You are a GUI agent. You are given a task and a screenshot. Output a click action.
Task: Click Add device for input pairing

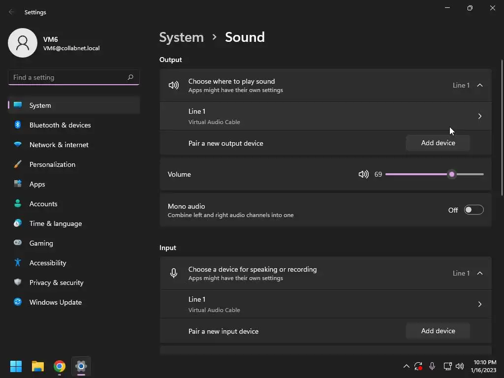(x=438, y=331)
